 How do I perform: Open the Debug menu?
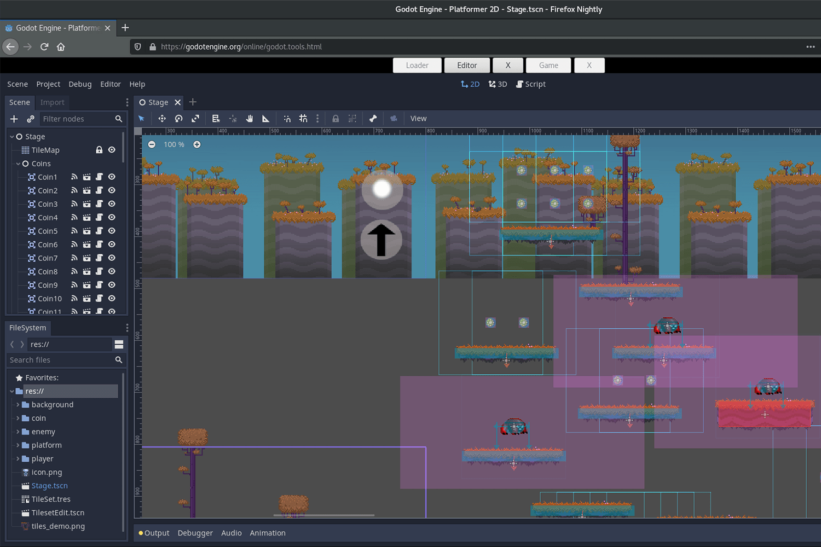[x=80, y=84]
